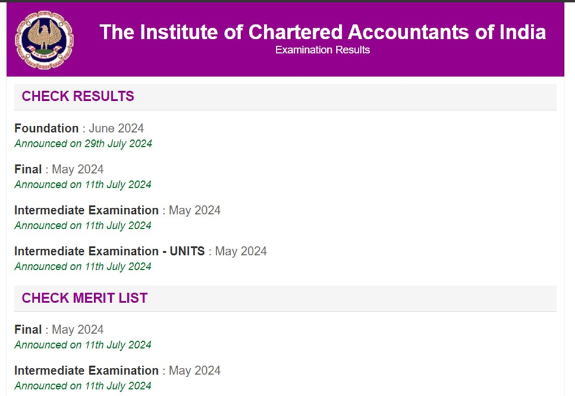
Task: Click announcement date below Final merit list
Action: 83,345
